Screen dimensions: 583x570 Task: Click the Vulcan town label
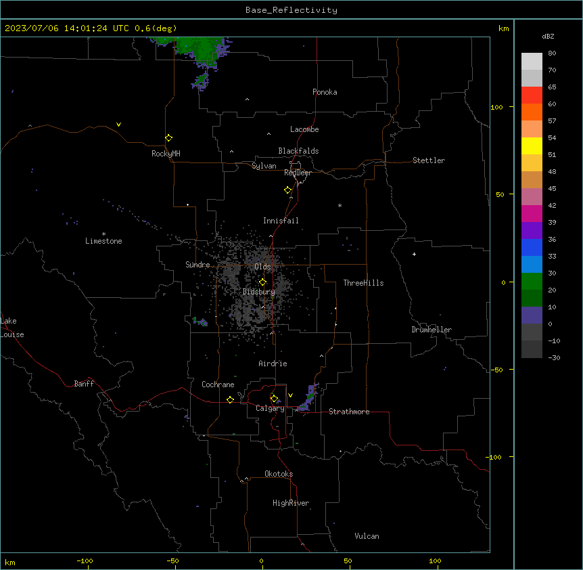pyautogui.click(x=367, y=536)
